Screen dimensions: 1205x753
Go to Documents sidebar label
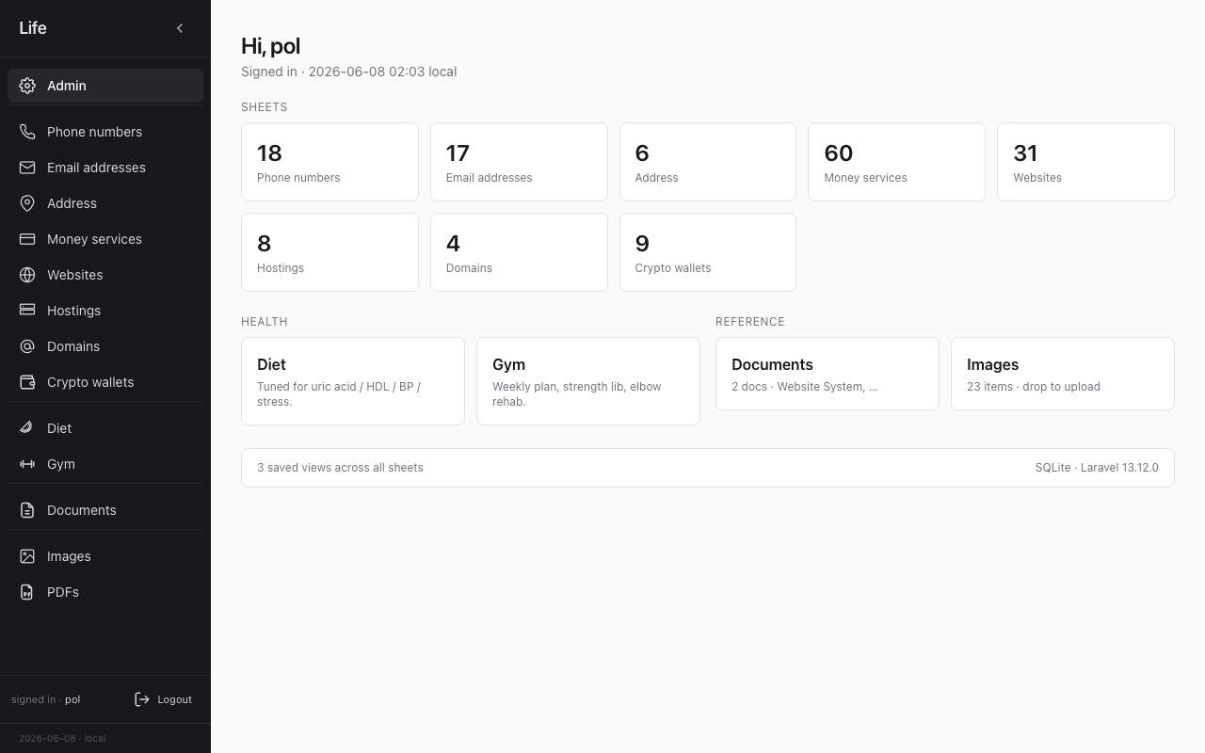pos(82,510)
